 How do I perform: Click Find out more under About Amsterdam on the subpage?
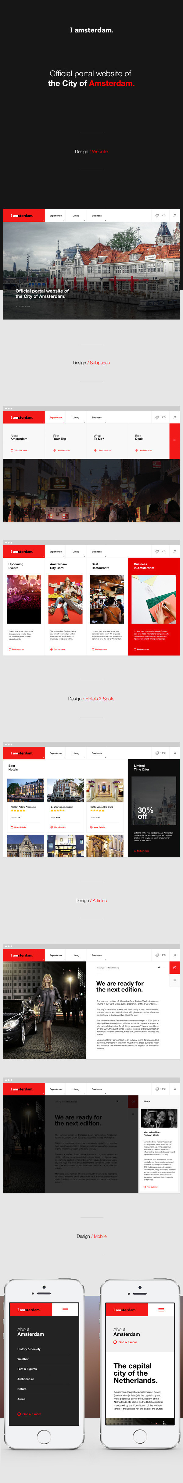[19, 450]
